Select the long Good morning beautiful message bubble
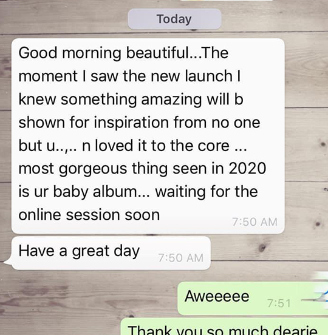The image size is (328, 335). point(148,136)
